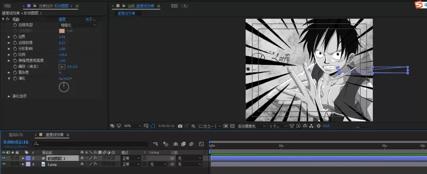Screen dimensions: 427x174
Task: Click the 重置 link for the 毛边 effect
Action: pyautogui.click(x=62, y=19)
